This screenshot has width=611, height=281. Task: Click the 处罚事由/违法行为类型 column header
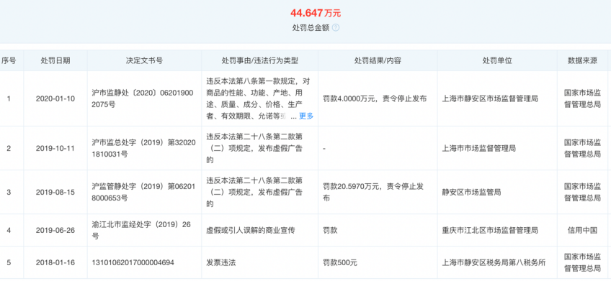[x=260, y=60]
